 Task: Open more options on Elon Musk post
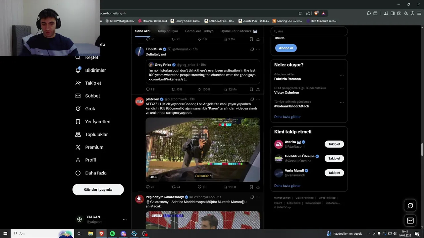pyautogui.click(x=258, y=49)
